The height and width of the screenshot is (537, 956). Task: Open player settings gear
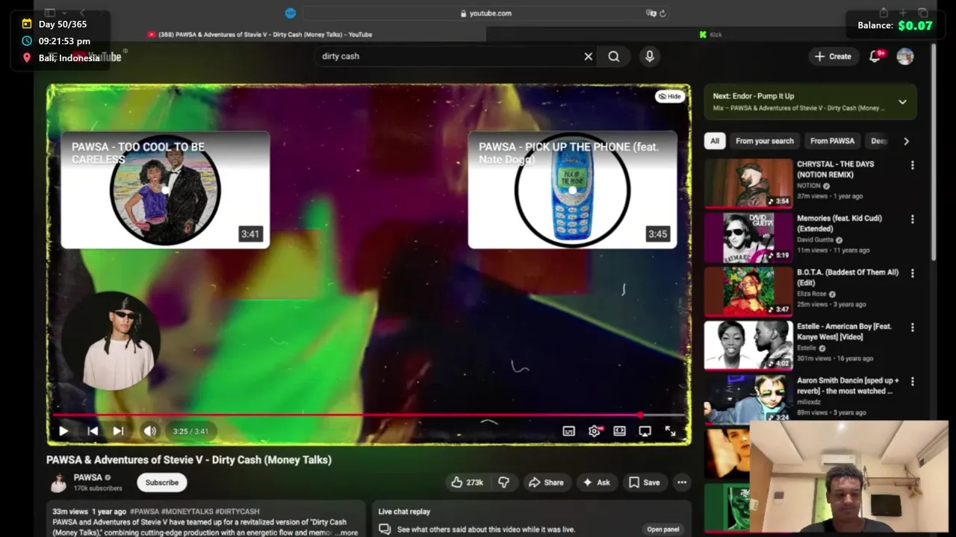(595, 431)
